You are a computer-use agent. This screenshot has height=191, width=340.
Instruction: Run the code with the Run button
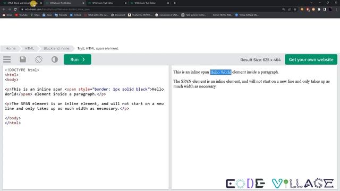(78, 59)
